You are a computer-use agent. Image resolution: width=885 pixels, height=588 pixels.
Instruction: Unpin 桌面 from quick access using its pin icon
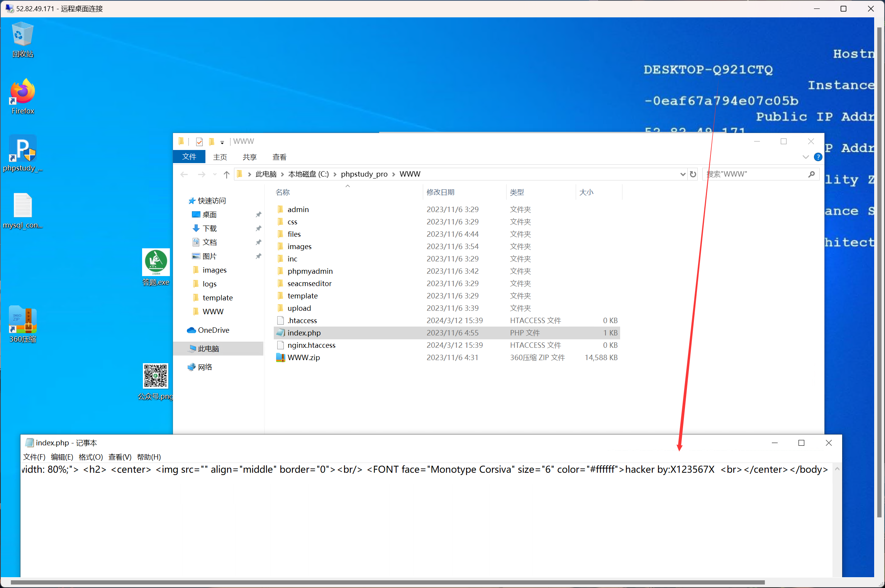[258, 214]
